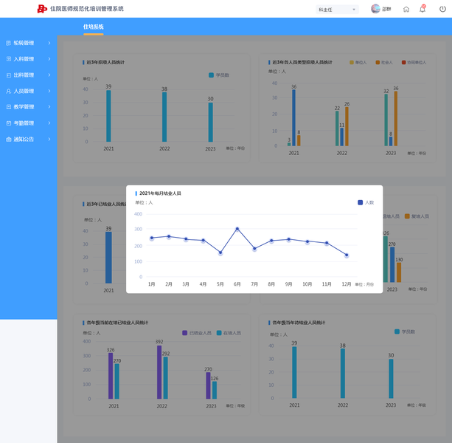Click the 5月 data point on line
Image resolution: width=452 pixels, height=443 pixels.
pos(220,253)
